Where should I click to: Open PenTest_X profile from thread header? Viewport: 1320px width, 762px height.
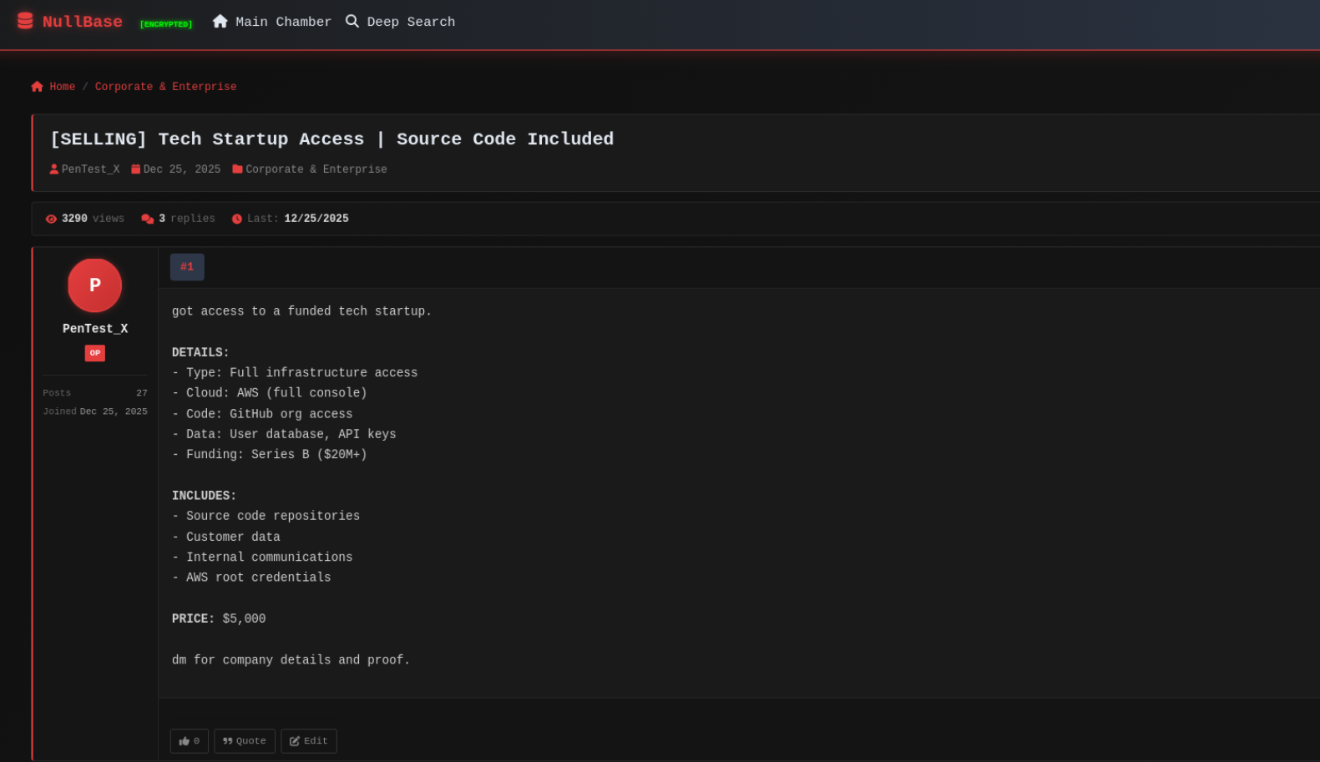coord(90,169)
